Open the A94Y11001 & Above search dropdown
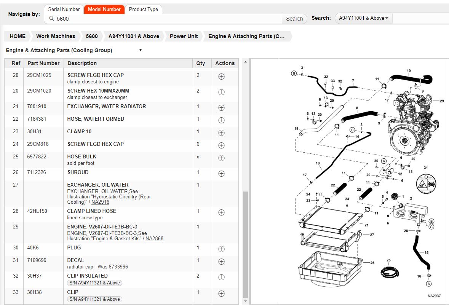The width and height of the screenshot is (449, 305). pos(363,18)
